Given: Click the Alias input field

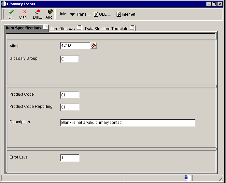Looking at the screenshot, I should [75, 45].
